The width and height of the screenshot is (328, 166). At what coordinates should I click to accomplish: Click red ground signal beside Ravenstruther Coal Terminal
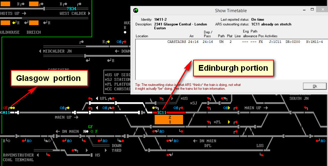(48, 155)
